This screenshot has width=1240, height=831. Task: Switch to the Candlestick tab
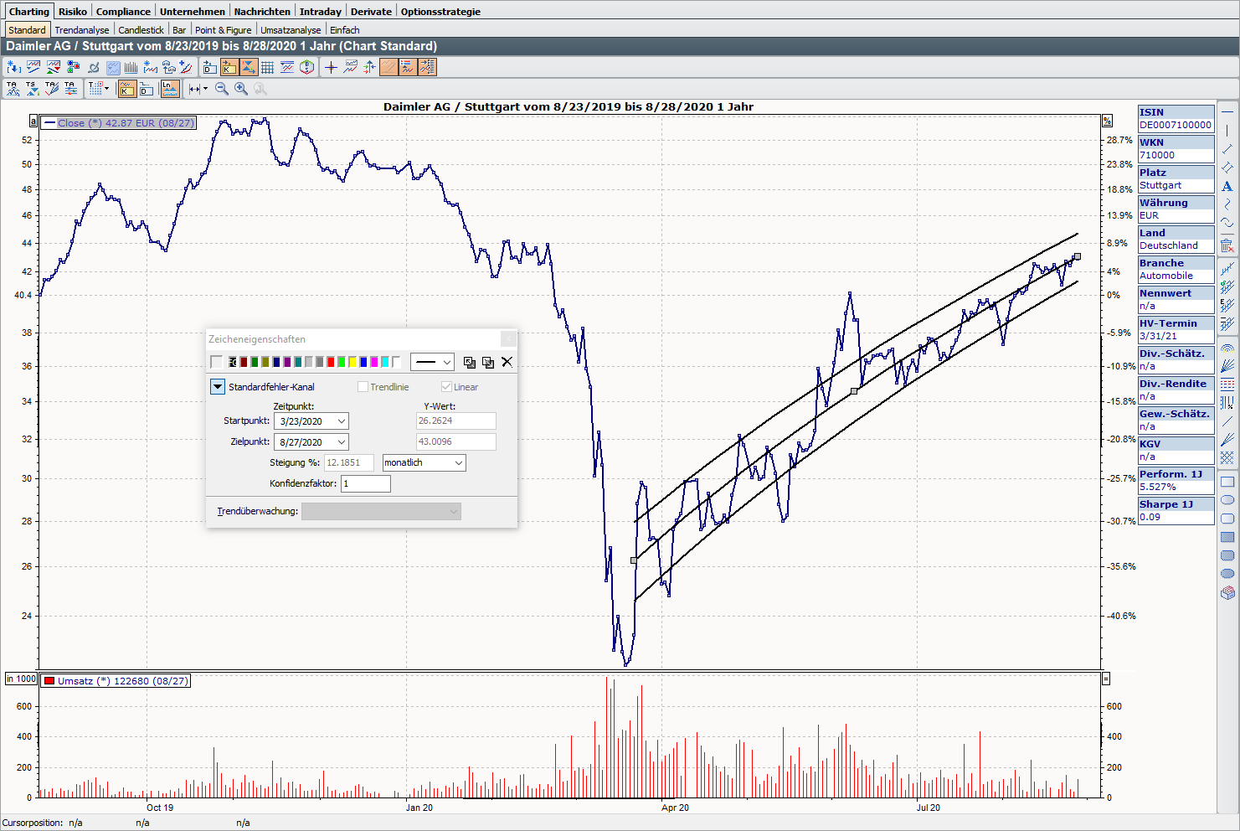[x=141, y=30]
